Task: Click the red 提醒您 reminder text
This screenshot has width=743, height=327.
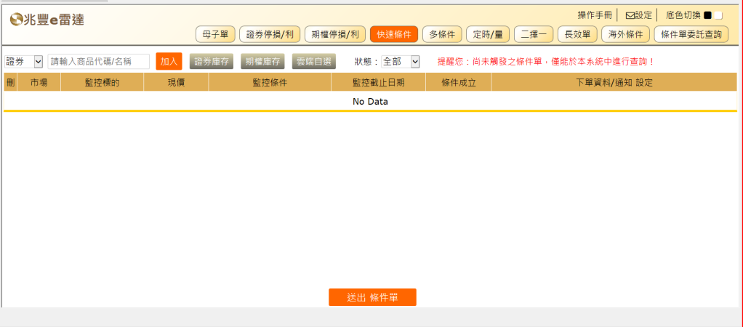Action: click(547, 62)
